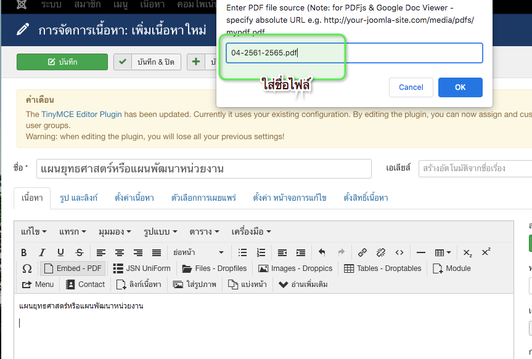This screenshot has height=359, width=532.
Task: Open ระบบ menu in top bar
Action: point(51,4)
